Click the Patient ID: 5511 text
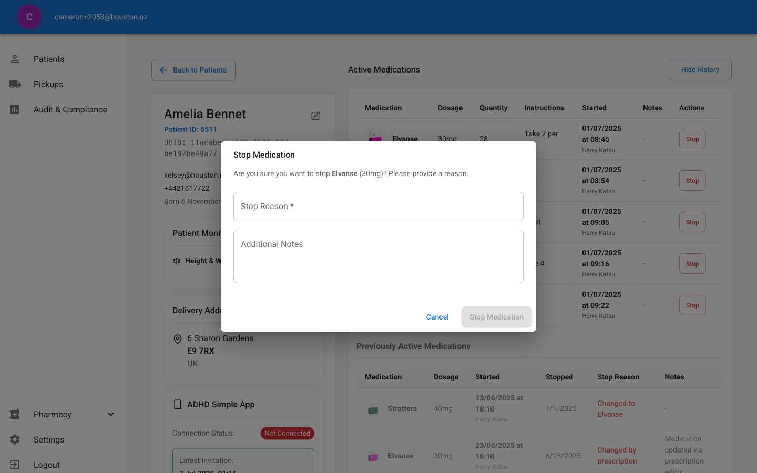The width and height of the screenshot is (757, 473). [190, 129]
